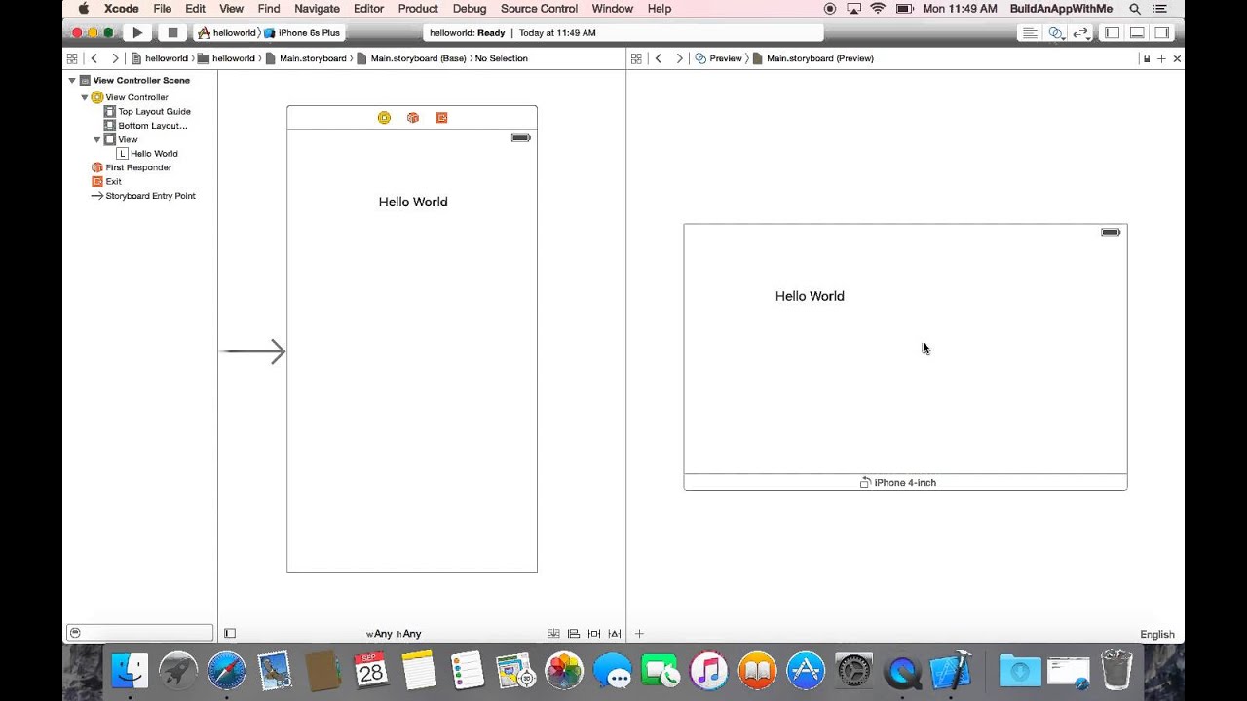Go forward in the Preview editor history
Viewport: 1247px width, 701px height.
(679, 58)
